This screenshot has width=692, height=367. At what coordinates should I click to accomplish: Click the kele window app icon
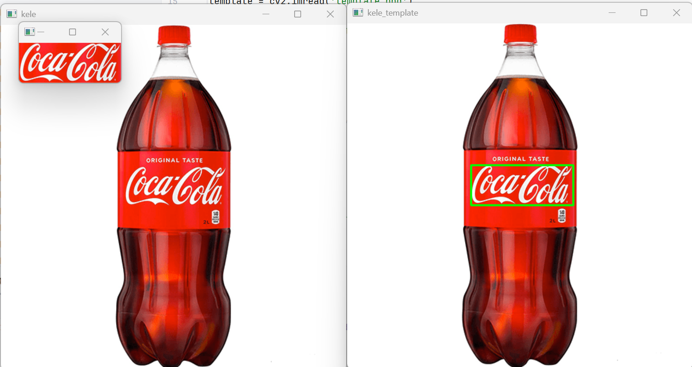(12, 14)
